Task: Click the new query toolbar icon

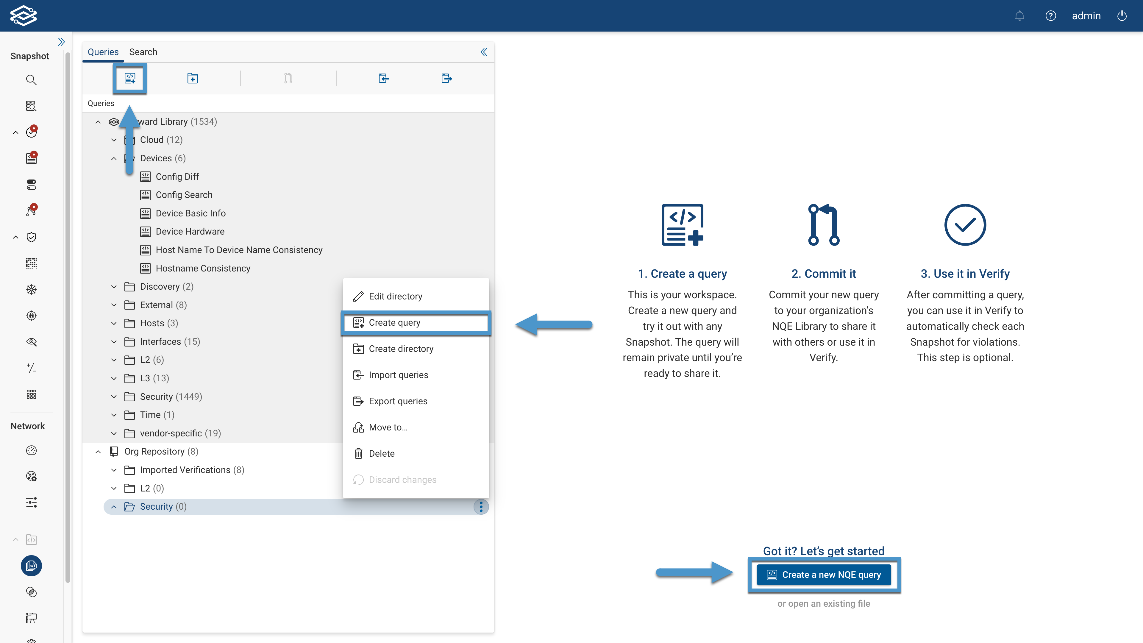Action: pyautogui.click(x=129, y=79)
